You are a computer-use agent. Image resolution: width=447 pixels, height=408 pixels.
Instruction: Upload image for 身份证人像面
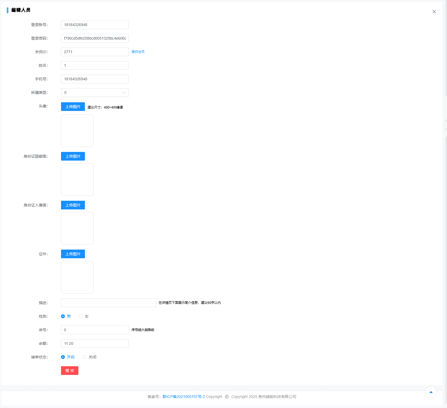(x=73, y=205)
